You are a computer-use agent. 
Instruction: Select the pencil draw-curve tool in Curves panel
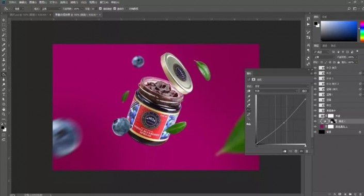click(249, 115)
